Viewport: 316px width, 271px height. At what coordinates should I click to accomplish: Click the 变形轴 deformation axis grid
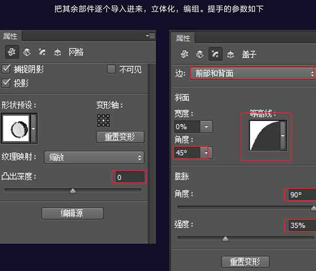[x=103, y=120]
